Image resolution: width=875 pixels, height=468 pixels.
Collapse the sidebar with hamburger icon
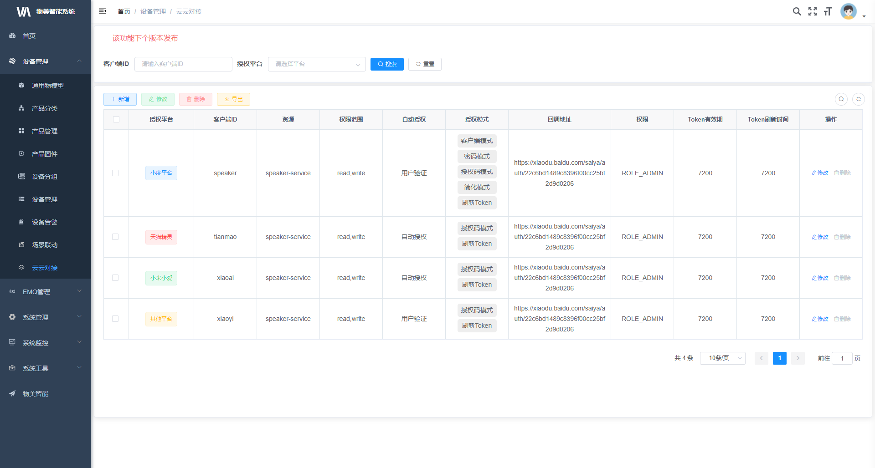click(103, 11)
